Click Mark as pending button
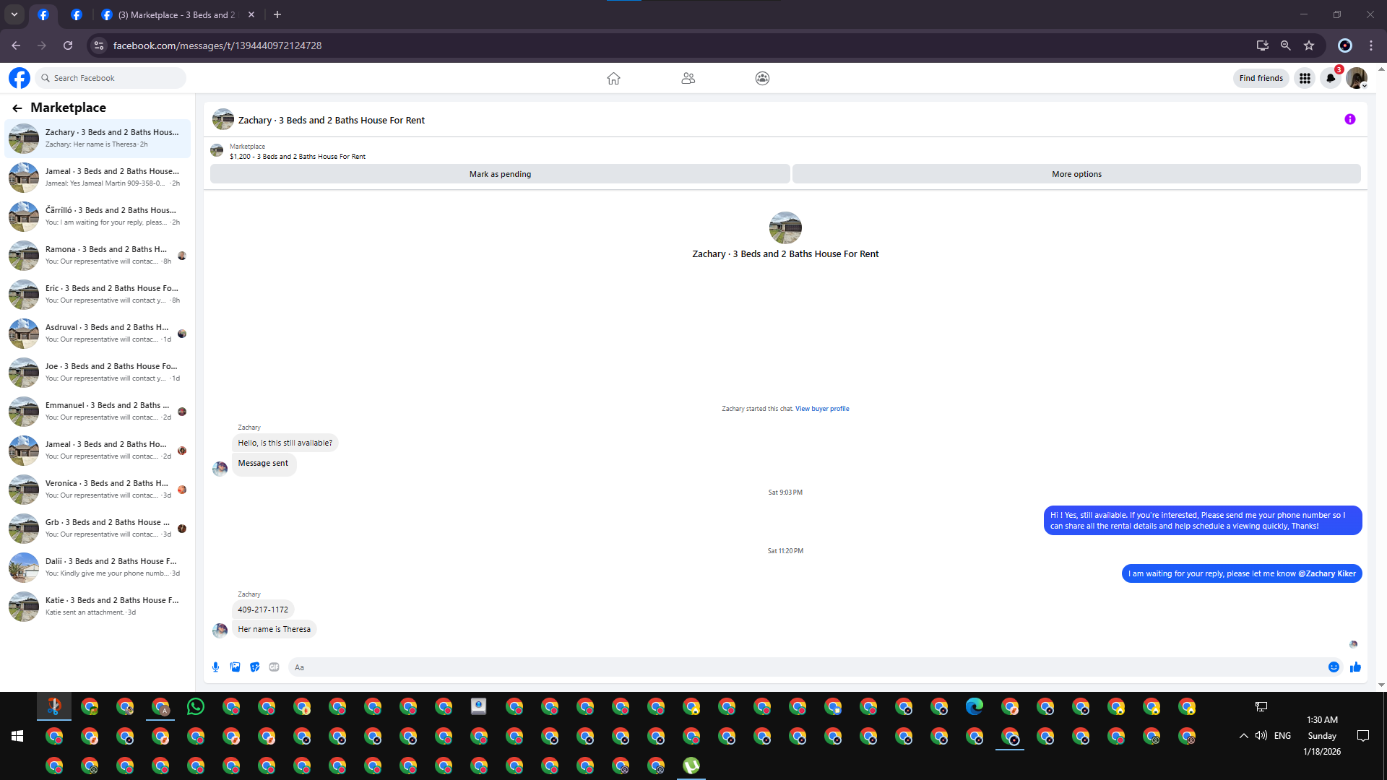The width and height of the screenshot is (1387, 780). tap(500, 174)
